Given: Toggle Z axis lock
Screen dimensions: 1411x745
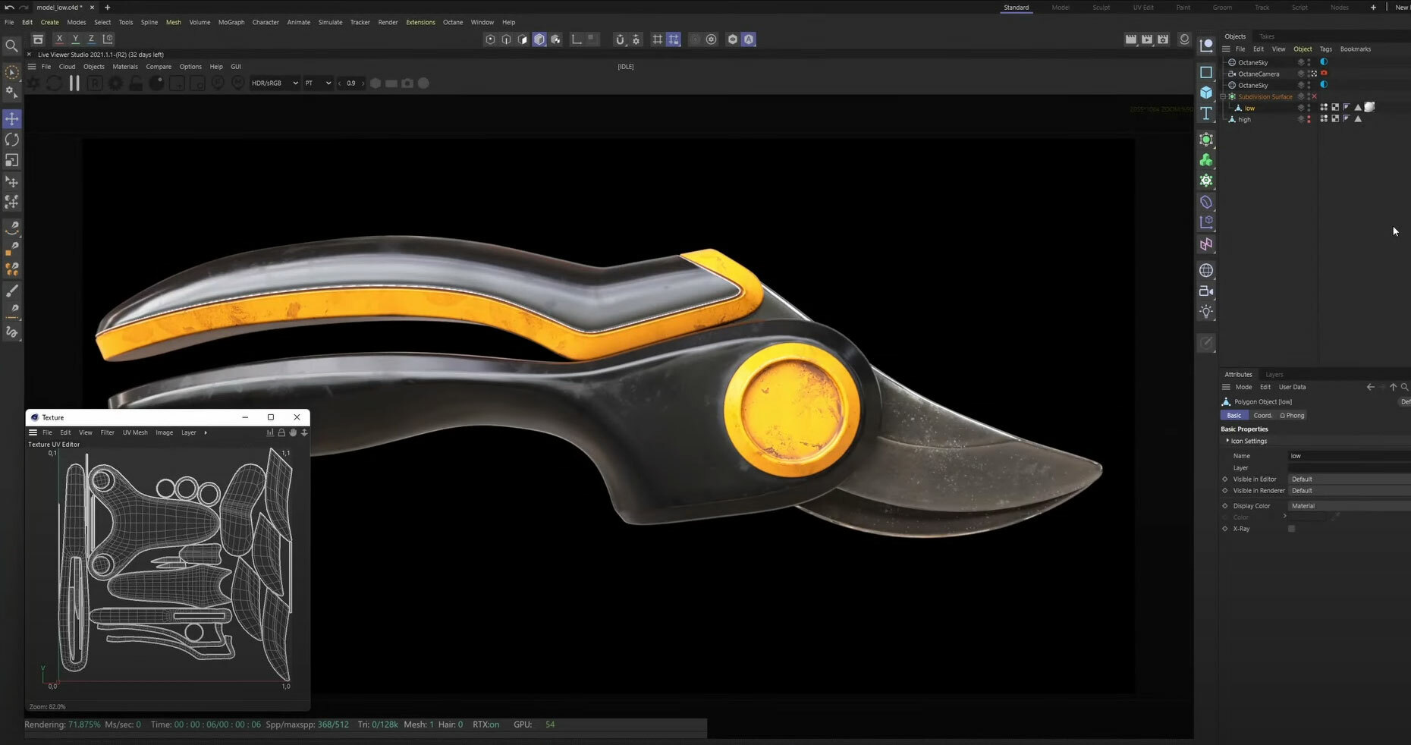Looking at the screenshot, I should [x=91, y=39].
